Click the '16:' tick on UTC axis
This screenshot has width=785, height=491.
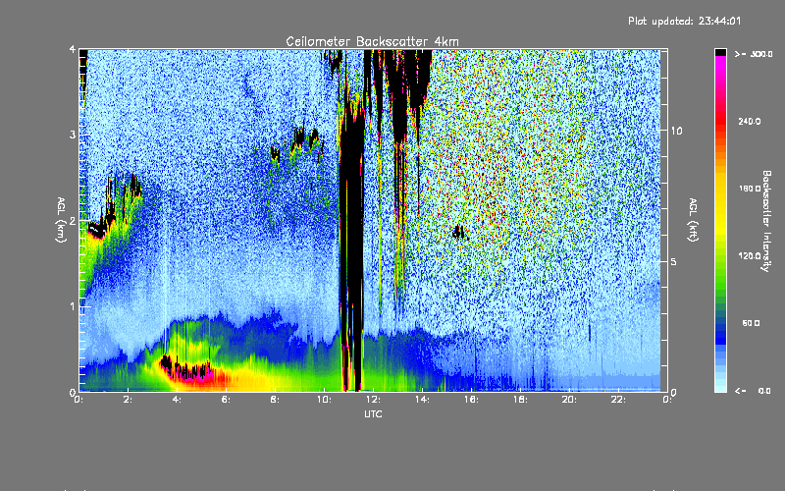(x=471, y=400)
